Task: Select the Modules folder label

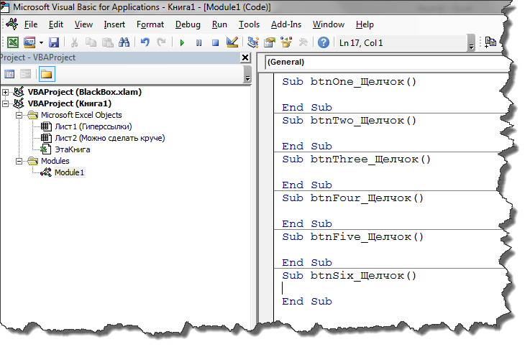Action: pos(55,161)
